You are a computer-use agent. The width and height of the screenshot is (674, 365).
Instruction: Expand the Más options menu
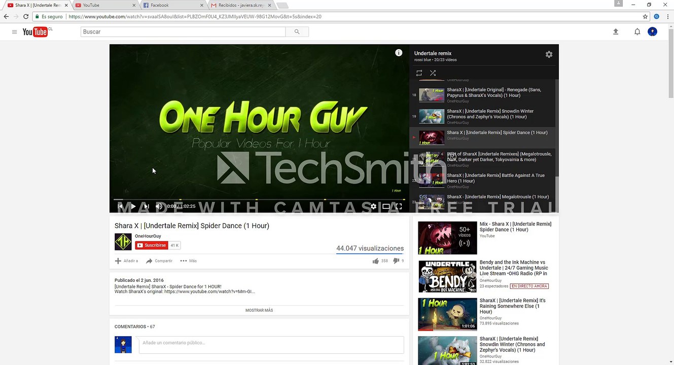[x=189, y=261]
